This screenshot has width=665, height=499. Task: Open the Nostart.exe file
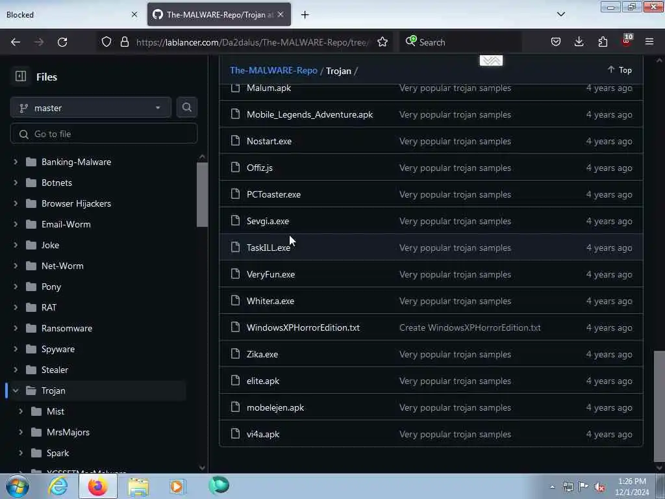click(x=269, y=141)
